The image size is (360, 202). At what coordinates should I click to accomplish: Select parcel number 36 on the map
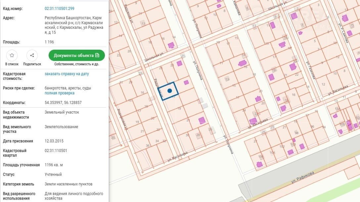pos(148,145)
